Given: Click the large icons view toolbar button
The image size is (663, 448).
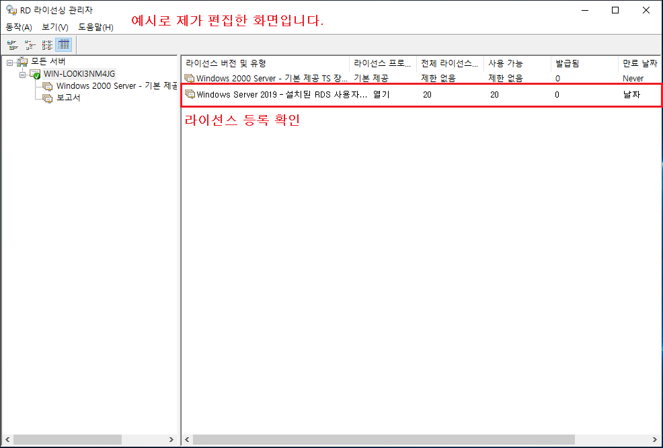Looking at the screenshot, I should coord(12,45).
